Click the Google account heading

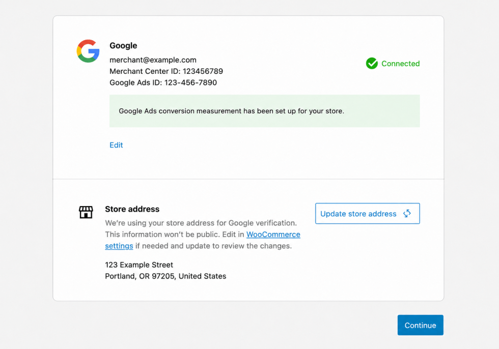coord(123,45)
